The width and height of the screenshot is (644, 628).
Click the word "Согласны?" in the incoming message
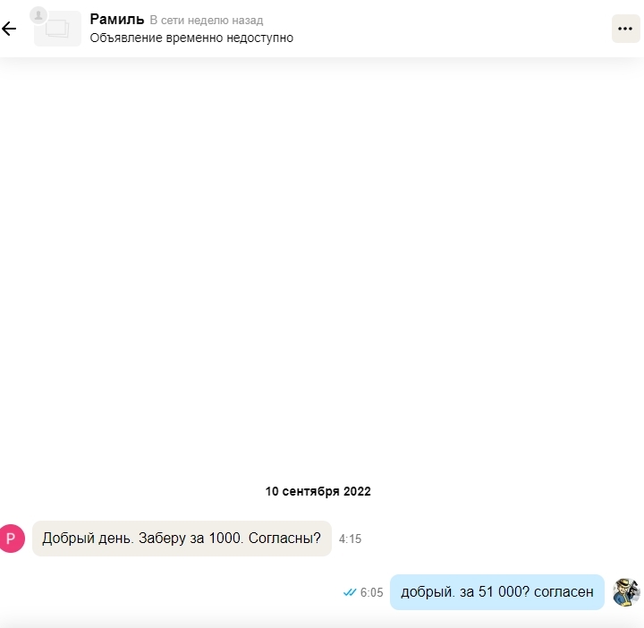coord(284,538)
